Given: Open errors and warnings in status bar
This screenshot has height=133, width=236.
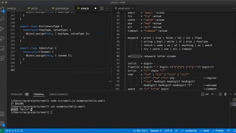Looking at the screenshot, I should pyautogui.click(x=14, y=130).
